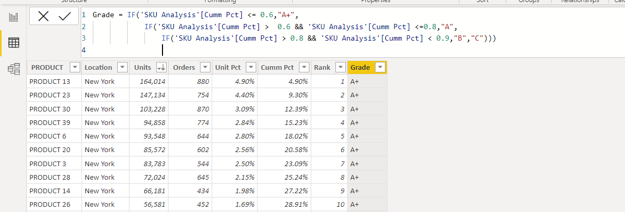Open Orders column filter dropdown

pos(205,67)
